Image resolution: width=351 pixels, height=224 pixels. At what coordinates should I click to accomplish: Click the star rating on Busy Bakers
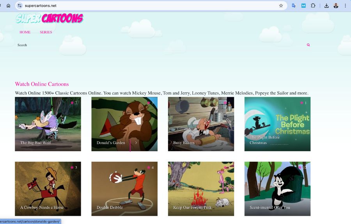tap(227, 102)
